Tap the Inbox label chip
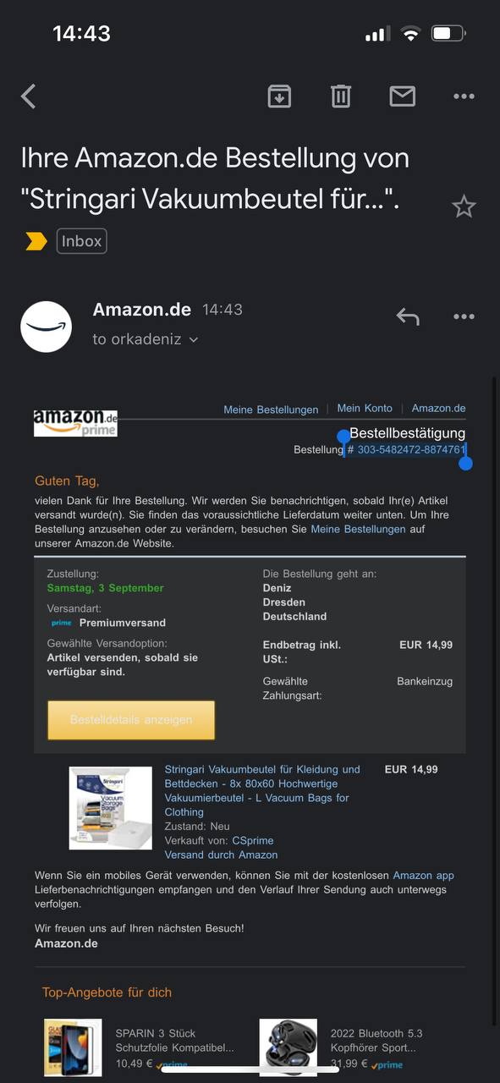The height and width of the screenshot is (1083, 500). [82, 241]
